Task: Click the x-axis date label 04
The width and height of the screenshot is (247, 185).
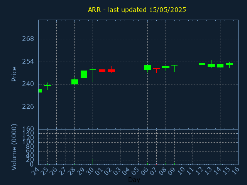Action: tap(126, 171)
